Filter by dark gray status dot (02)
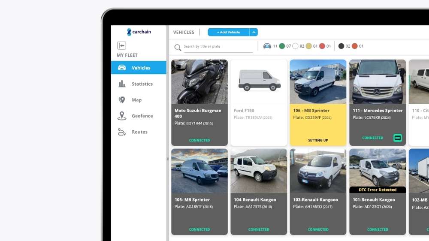The height and width of the screenshot is (241, 429). 341,46
